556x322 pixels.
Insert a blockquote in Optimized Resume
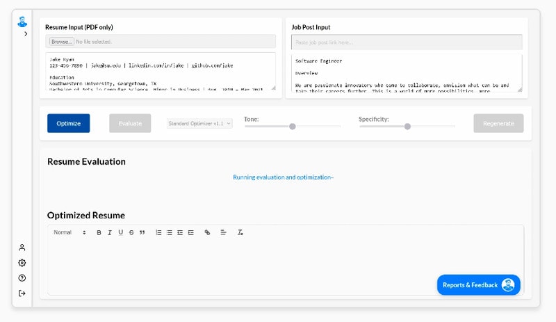point(142,232)
